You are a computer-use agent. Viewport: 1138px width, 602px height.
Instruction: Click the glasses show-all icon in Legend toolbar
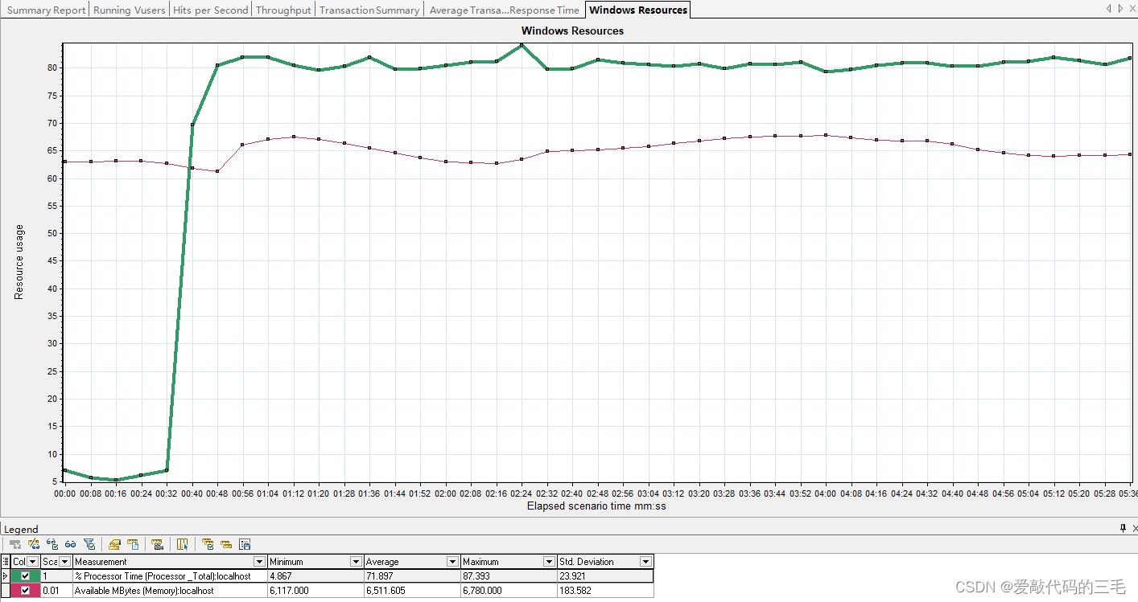coord(70,544)
